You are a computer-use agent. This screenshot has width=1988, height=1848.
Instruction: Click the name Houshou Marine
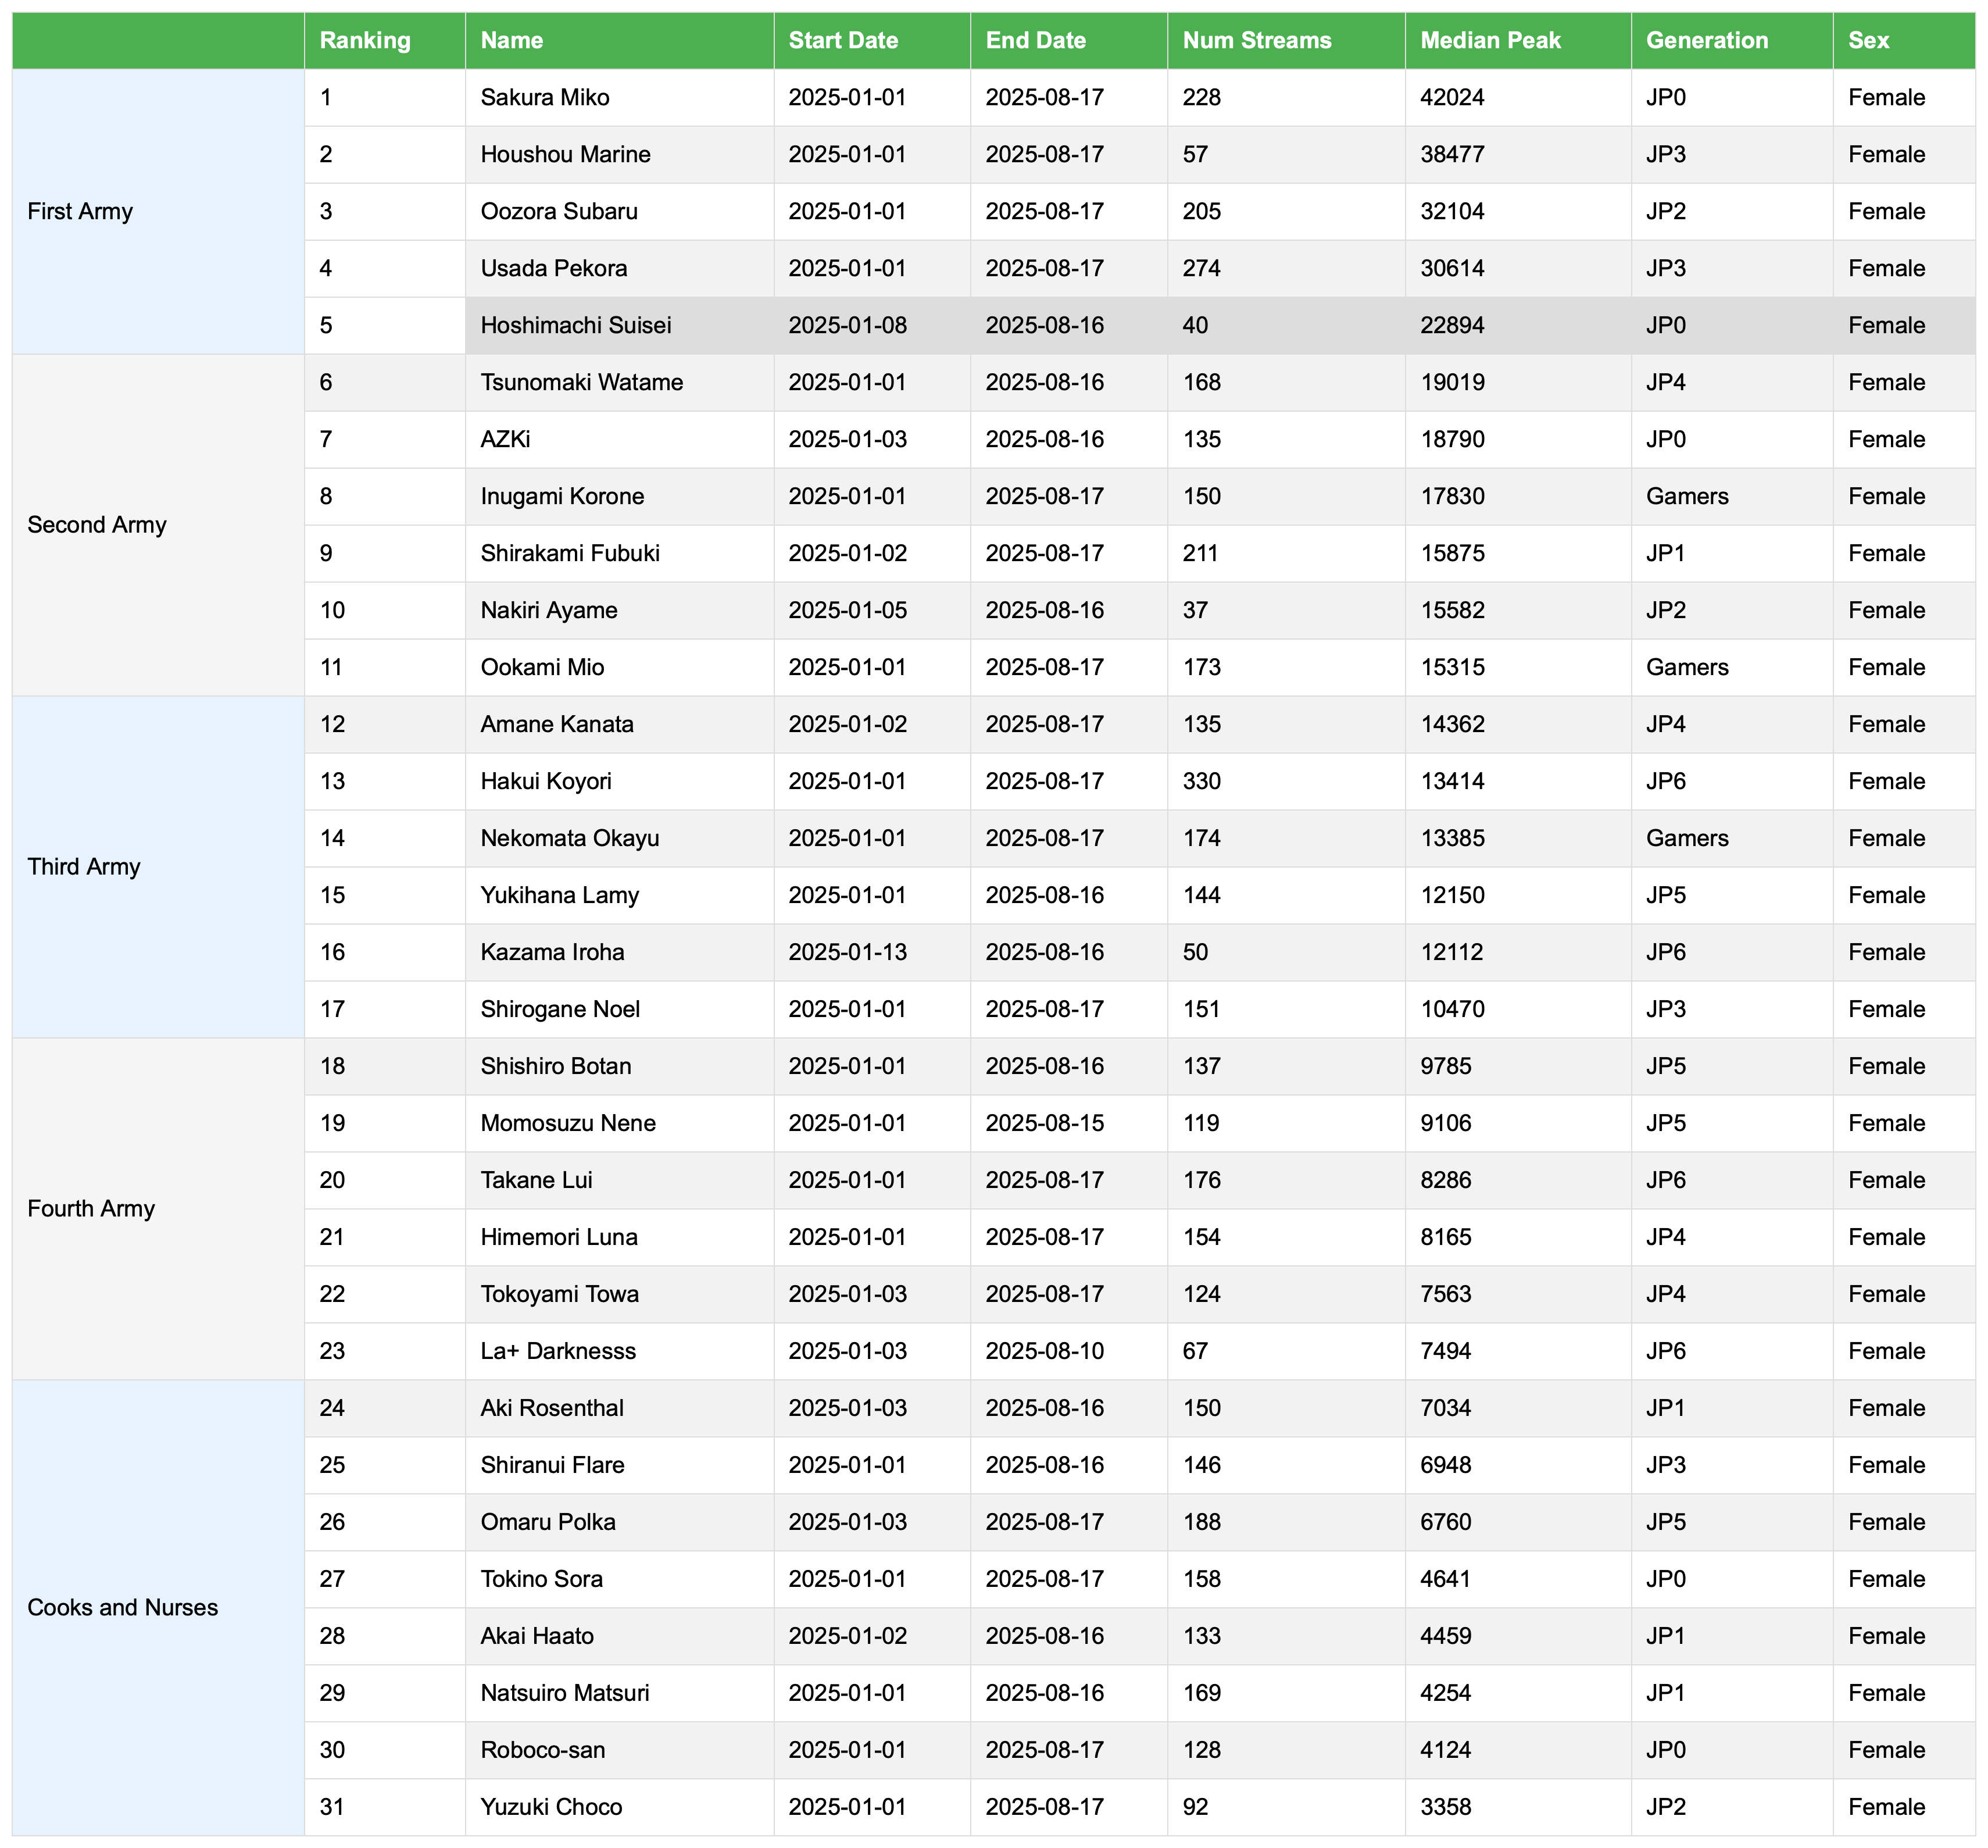pos(566,154)
